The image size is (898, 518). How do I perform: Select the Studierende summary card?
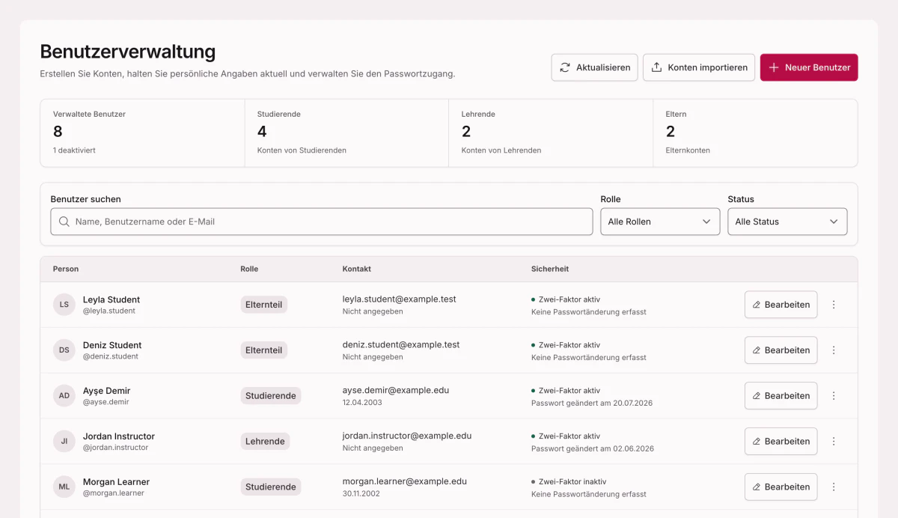pyautogui.click(x=346, y=132)
